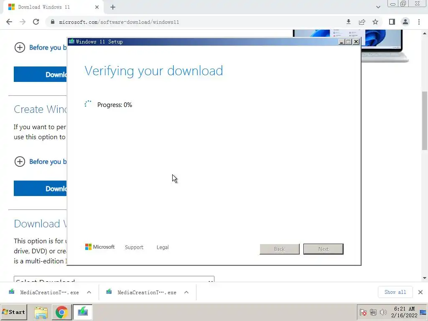Click the progress spinner in Setup
428x321 pixels.
point(88,104)
